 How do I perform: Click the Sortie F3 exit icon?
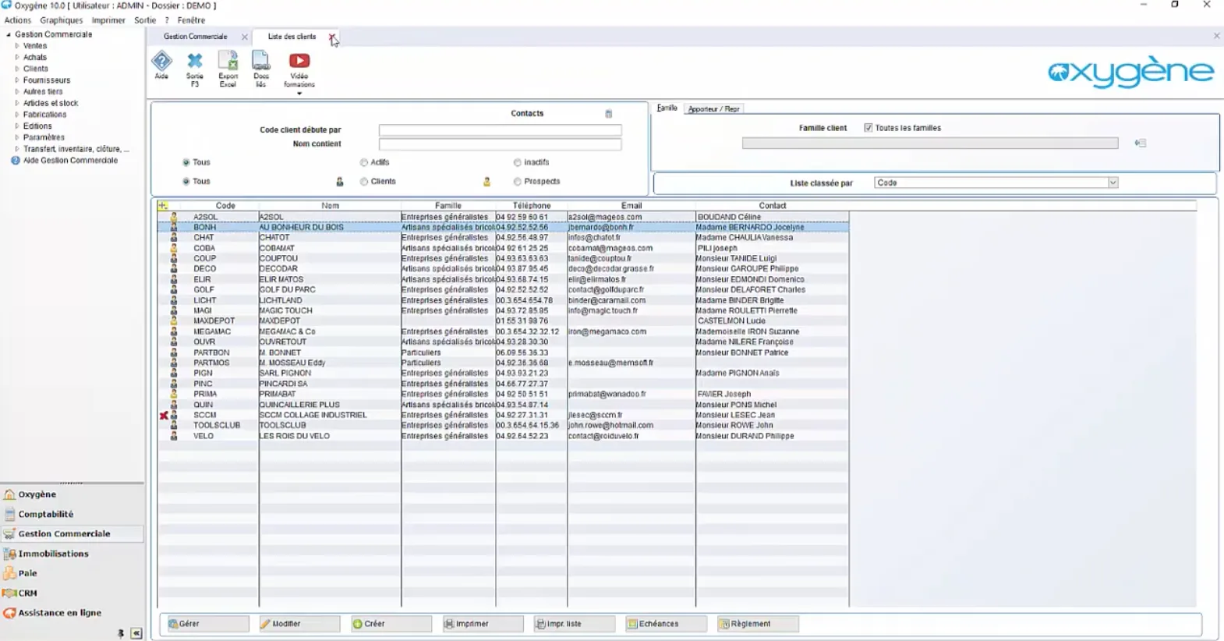tap(195, 69)
